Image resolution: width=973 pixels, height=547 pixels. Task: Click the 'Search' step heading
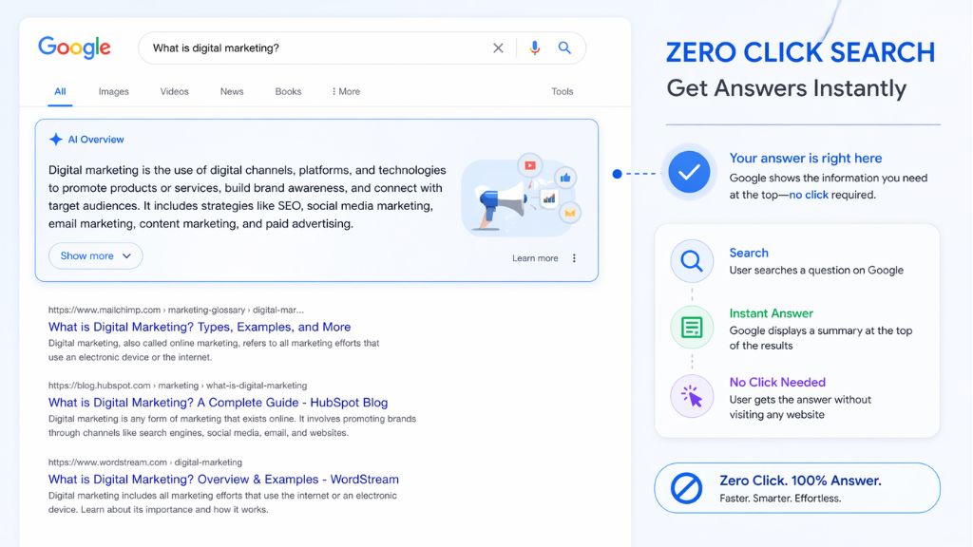[x=749, y=253]
